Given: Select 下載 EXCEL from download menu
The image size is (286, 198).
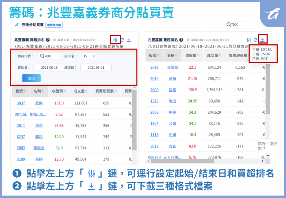Looking at the screenshot, I should (262, 49).
